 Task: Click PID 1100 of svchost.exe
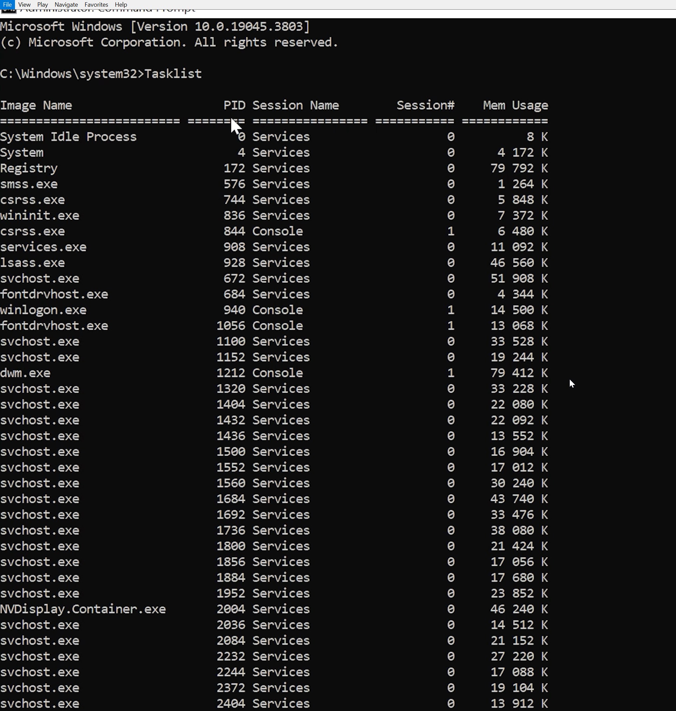231,341
